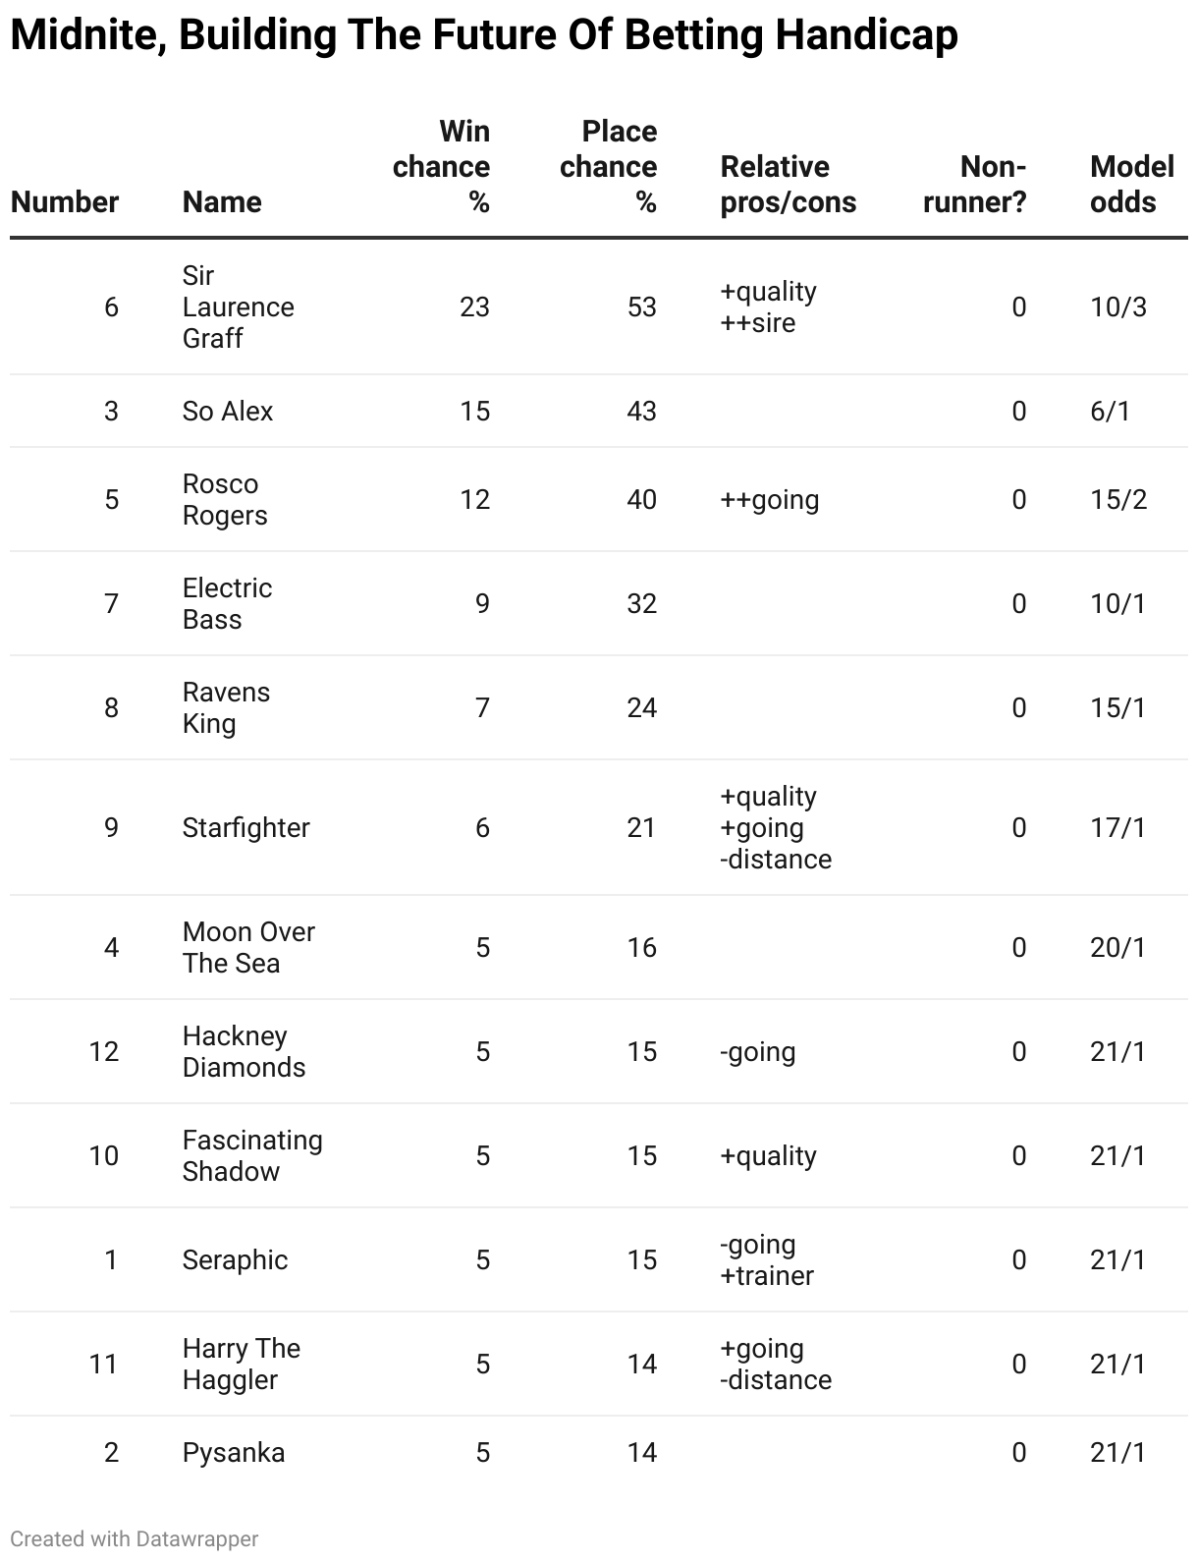Click 10/3 model odds value
The width and height of the screenshot is (1198, 1562).
tap(1117, 307)
